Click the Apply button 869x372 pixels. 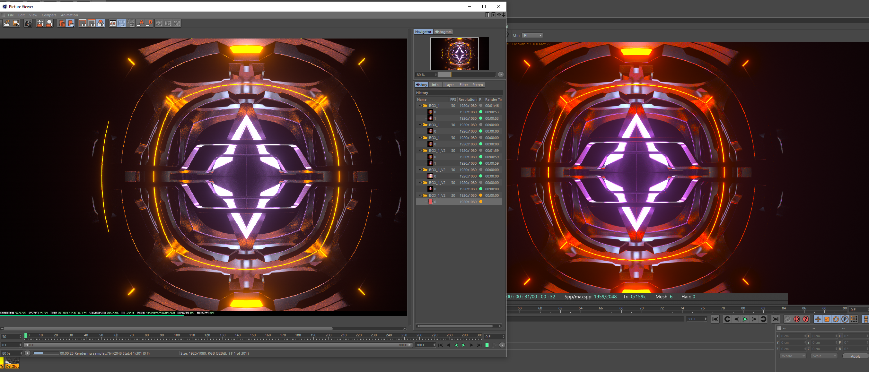coord(855,356)
